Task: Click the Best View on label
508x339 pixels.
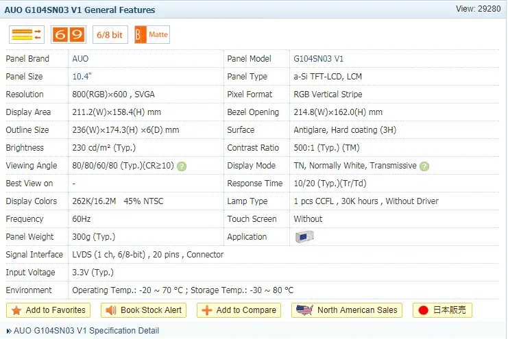Action: 29,184
